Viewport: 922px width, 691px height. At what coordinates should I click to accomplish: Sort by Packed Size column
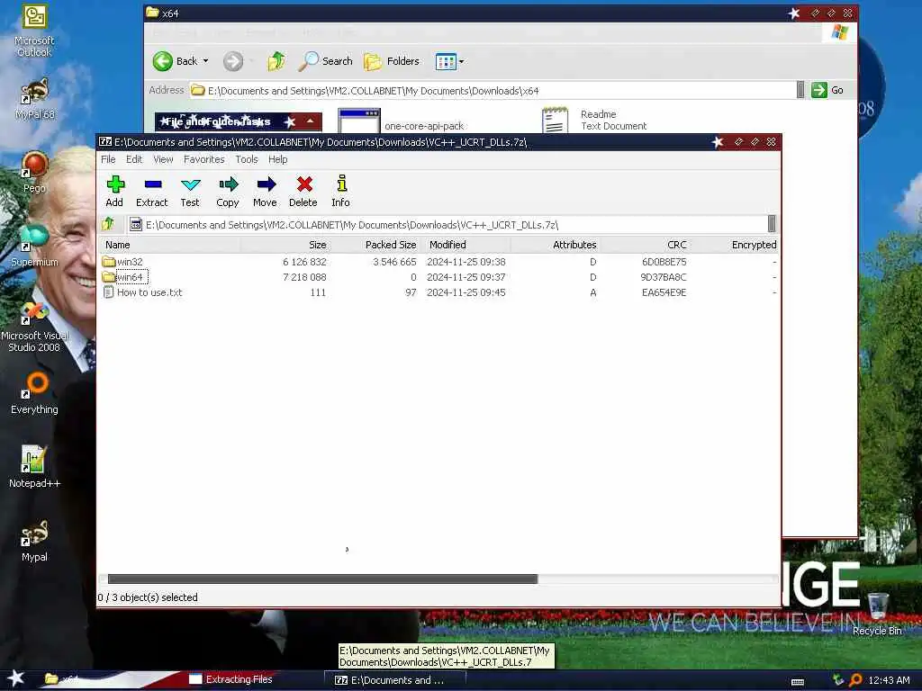coord(375,245)
